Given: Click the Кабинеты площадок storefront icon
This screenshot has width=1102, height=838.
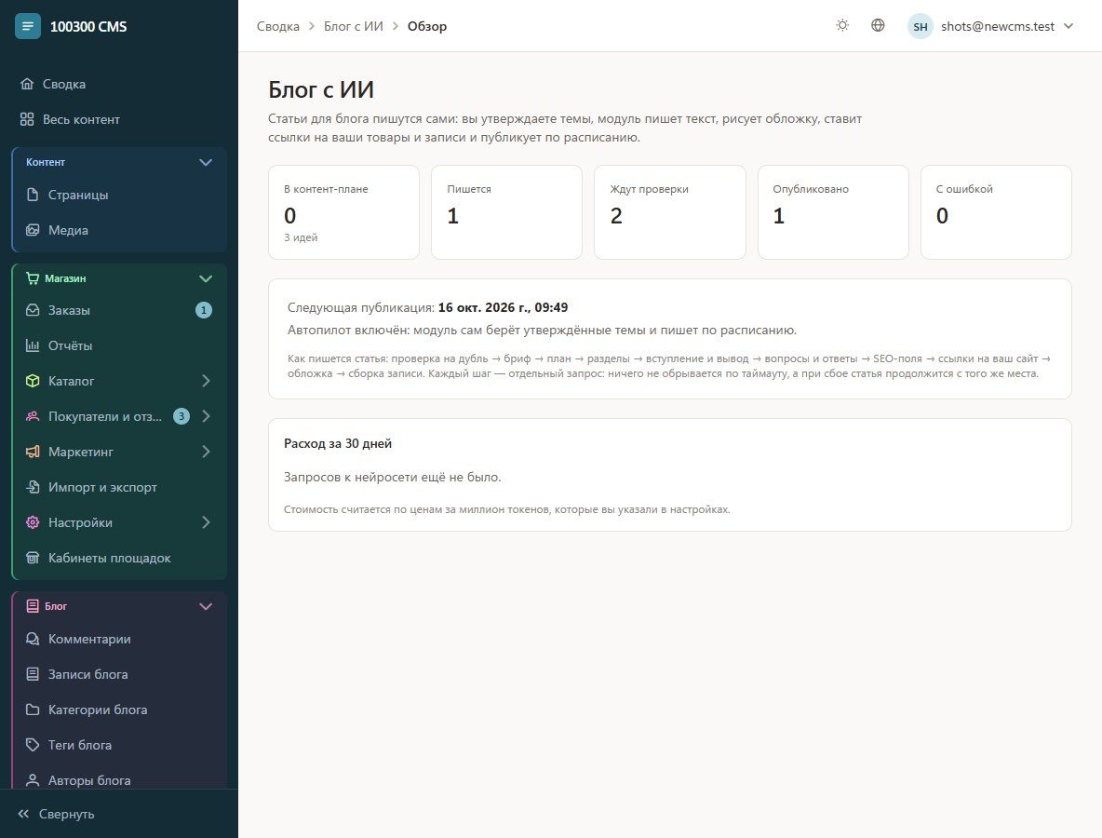Looking at the screenshot, I should (33, 558).
